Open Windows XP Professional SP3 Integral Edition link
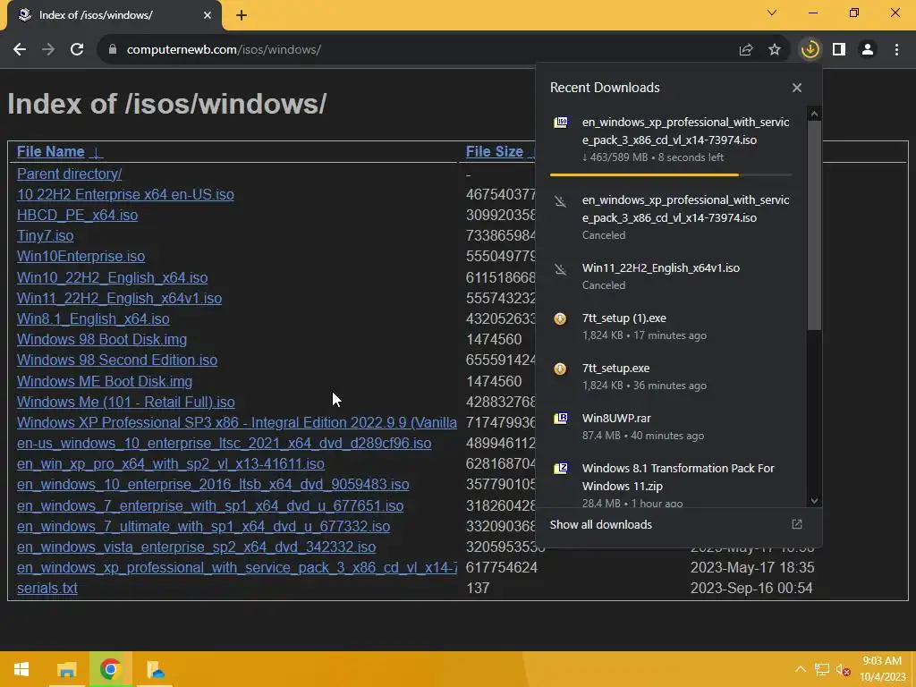This screenshot has height=687, width=916. 236,422
